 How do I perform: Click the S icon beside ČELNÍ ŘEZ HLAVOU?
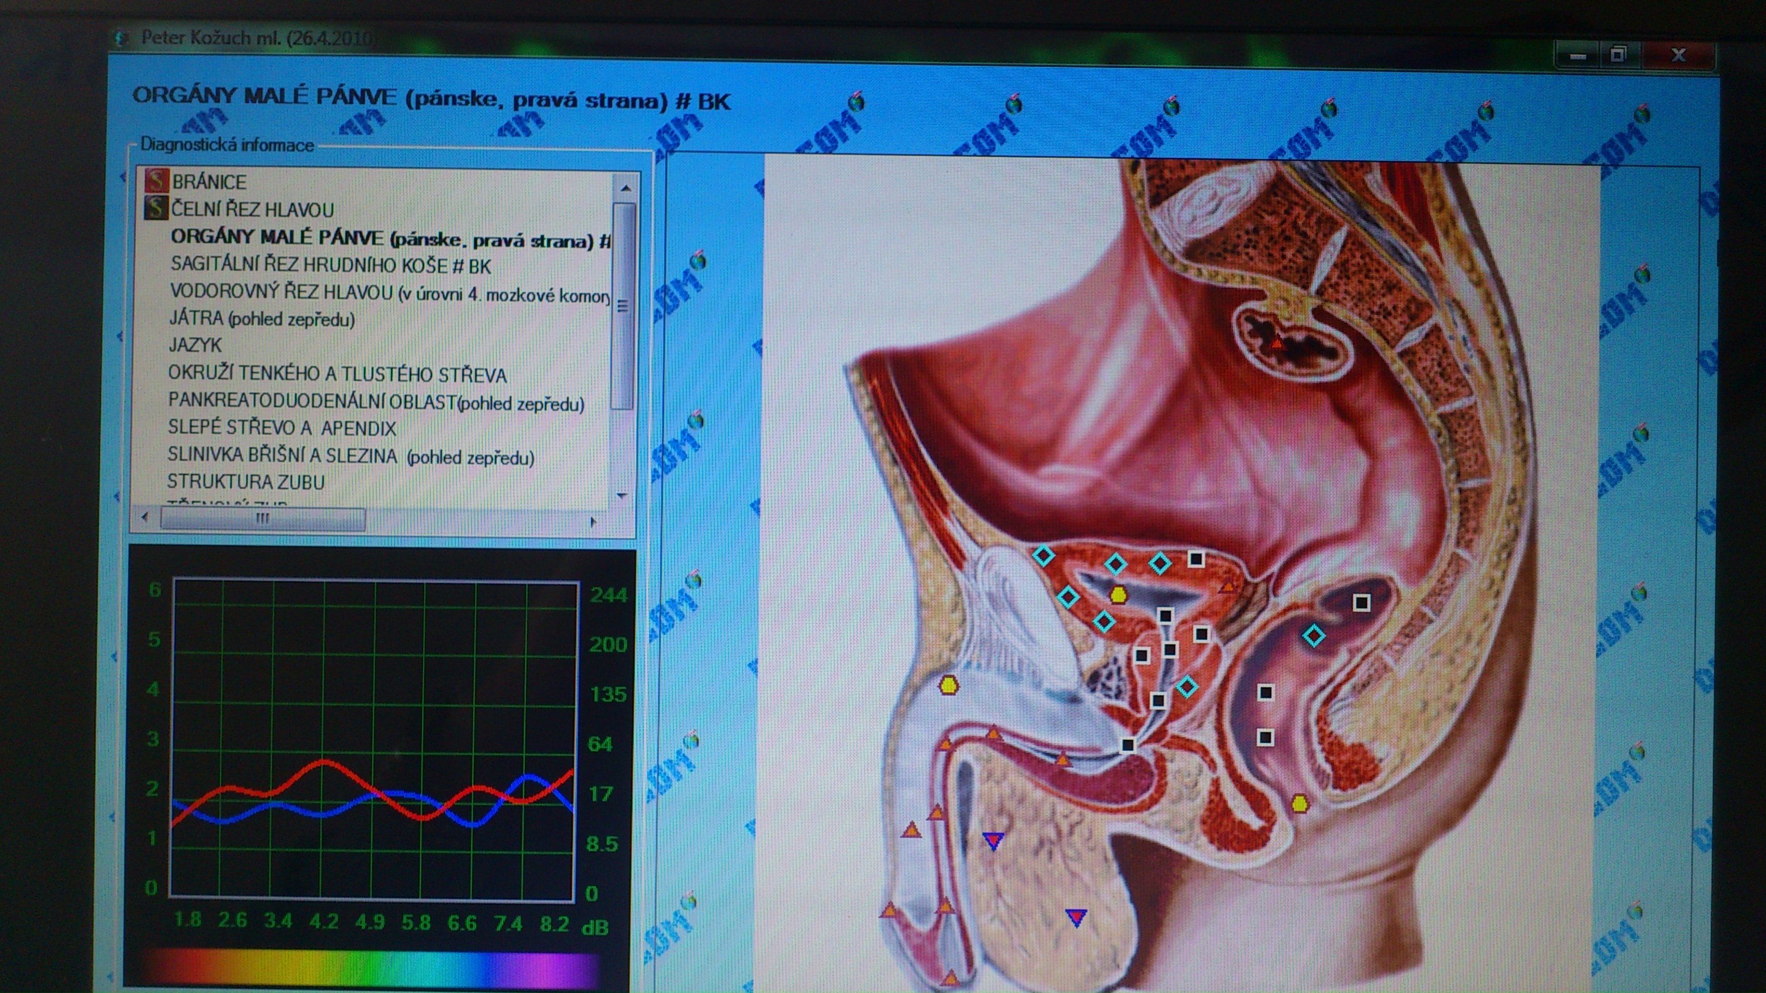156,207
